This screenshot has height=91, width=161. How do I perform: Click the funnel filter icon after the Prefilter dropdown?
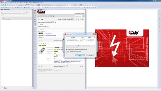click(x=74, y=19)
